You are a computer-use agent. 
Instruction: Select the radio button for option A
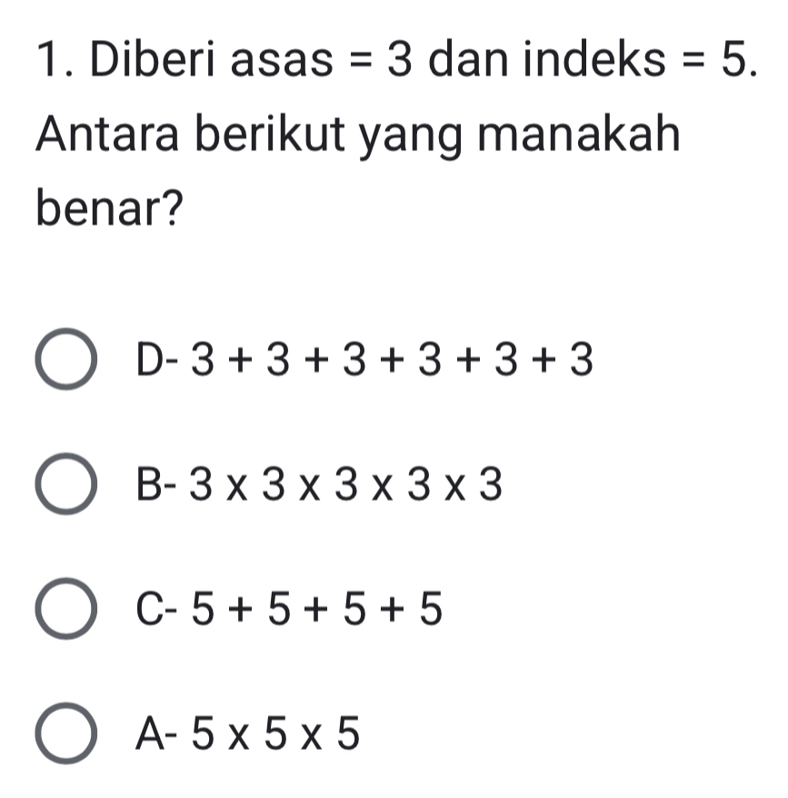tap(66, 733)
